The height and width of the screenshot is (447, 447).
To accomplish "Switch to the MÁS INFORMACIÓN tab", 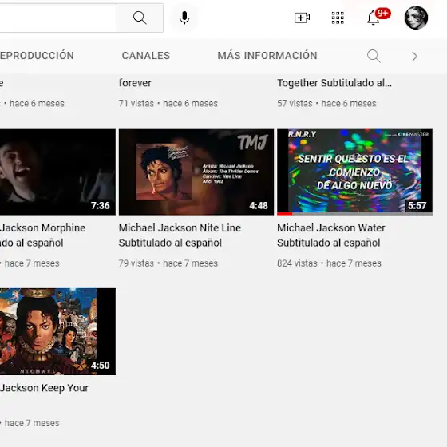I will (x=267, y=56).
